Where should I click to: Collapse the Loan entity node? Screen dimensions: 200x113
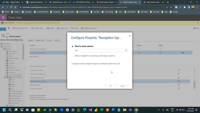click(5, 77)
